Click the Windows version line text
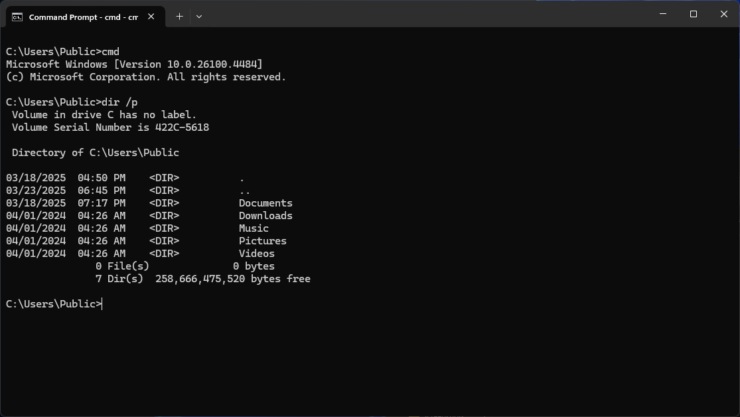740x417 pixels. click(x=134, y=64)
